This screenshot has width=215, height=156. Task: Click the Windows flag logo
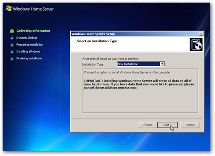9,9
